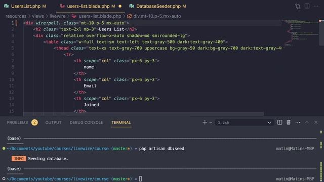Screen dimensions: 324x182
Task: Expand the new terminal launch profile chevron
Action: tap(211, 122)
